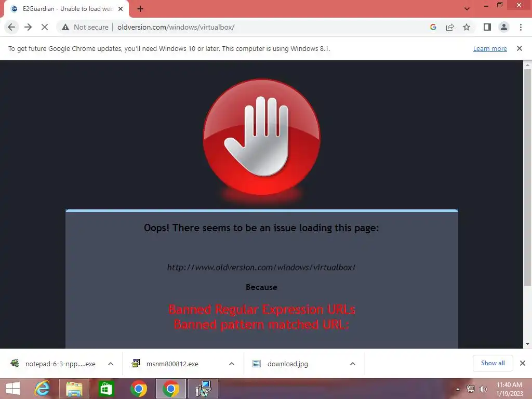Open the side panel

click(x=487, y=27)
